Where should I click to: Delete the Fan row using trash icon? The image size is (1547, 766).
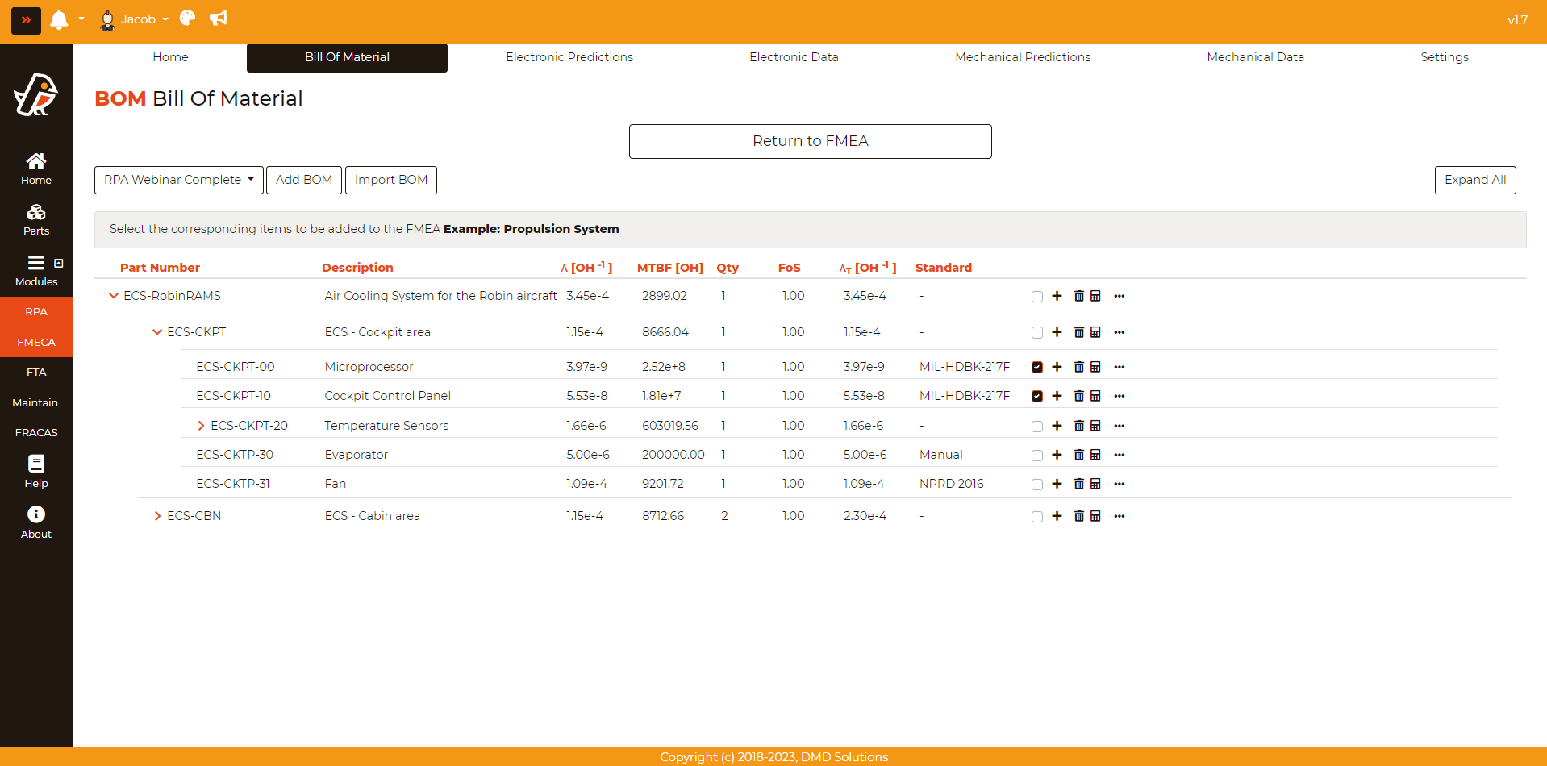pyautogui.click(x=1078, y=484)
